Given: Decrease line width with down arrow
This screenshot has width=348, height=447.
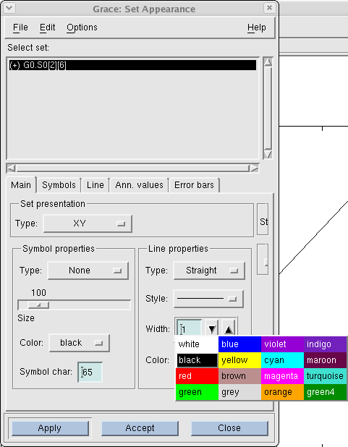Looking at the screenshot, I should coord(212,328).
